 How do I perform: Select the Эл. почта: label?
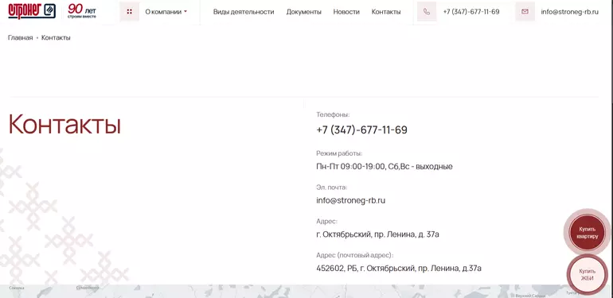(331, 188)
